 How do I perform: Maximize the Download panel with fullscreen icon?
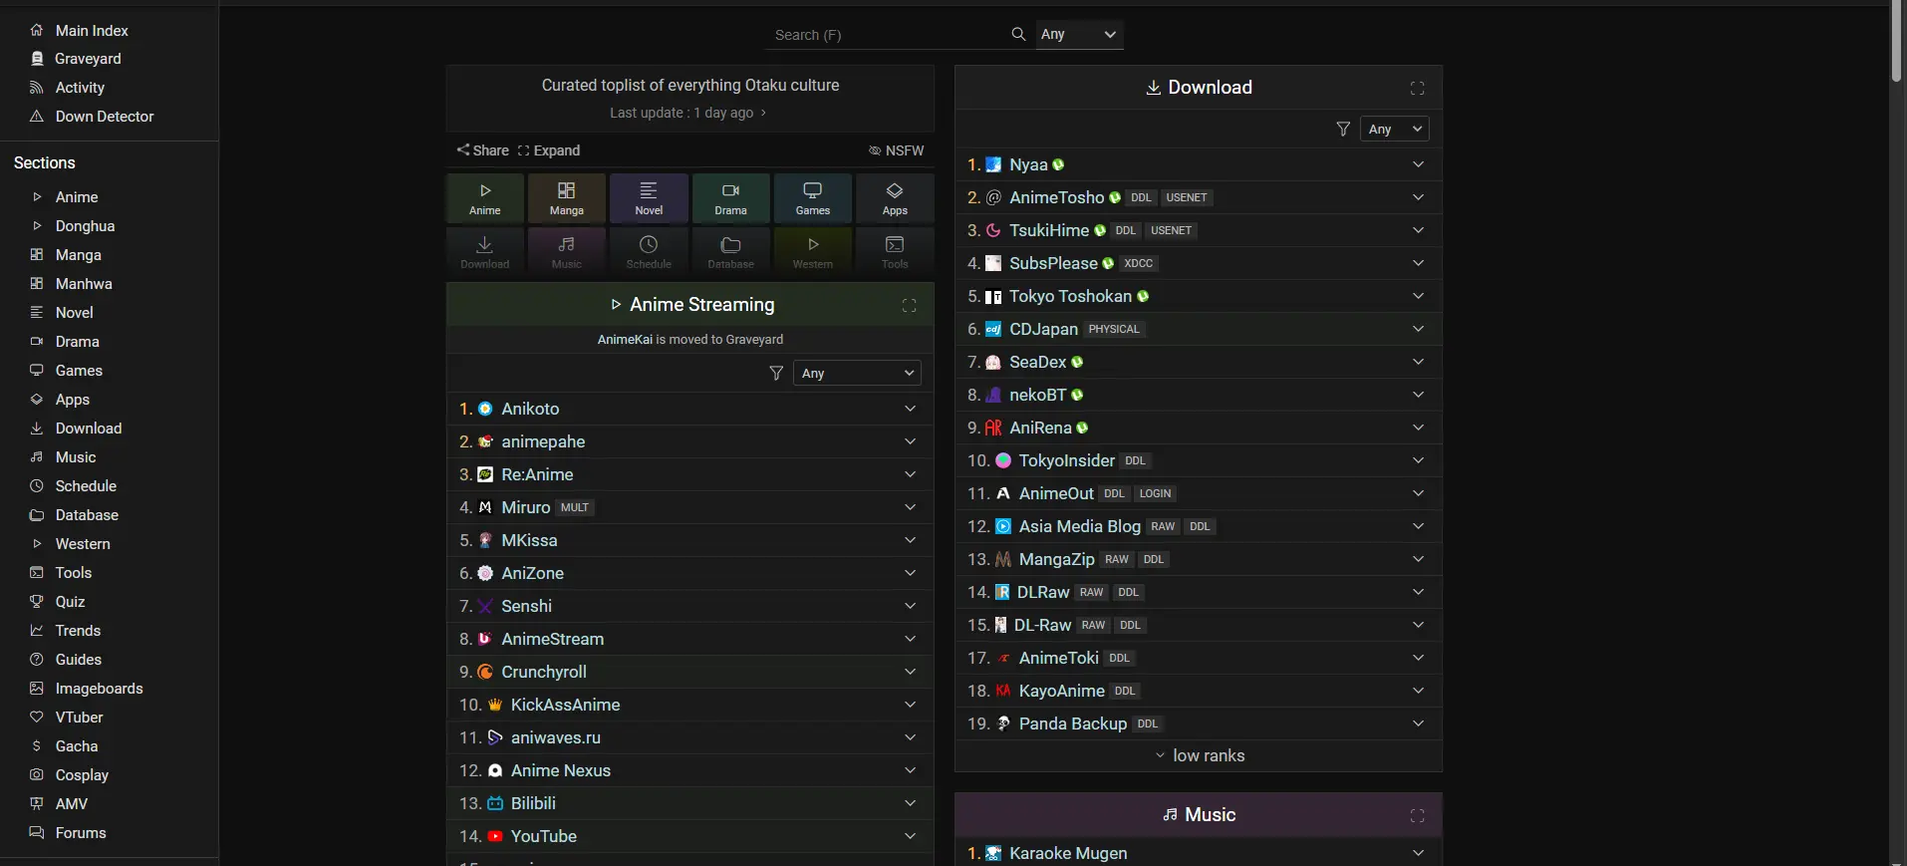click(x=1417, y=88)
